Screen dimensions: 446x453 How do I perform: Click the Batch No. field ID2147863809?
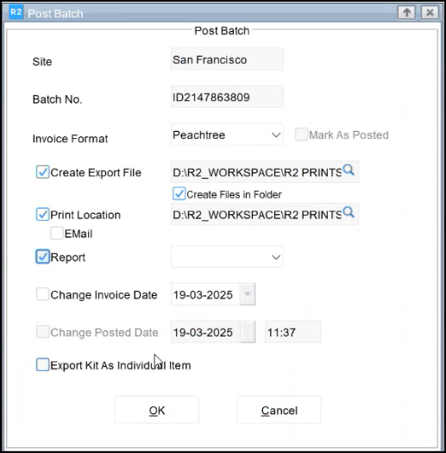[x=227, y=97]
